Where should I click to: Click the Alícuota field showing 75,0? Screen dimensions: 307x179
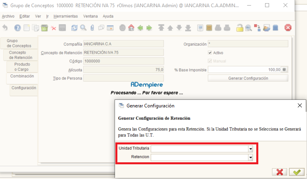point(123,70)
